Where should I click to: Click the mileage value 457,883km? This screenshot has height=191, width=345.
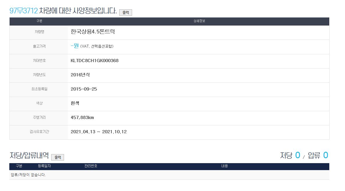(82, 118)
